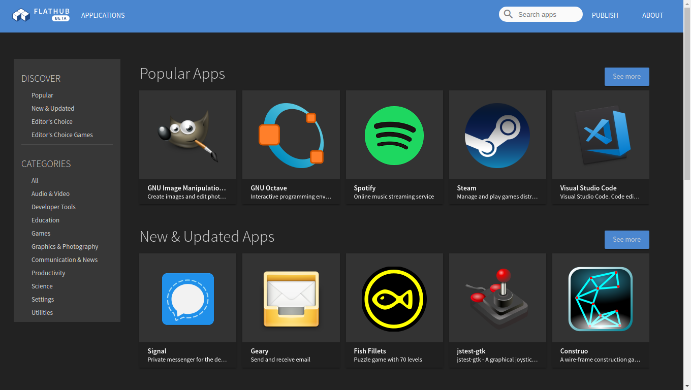Viewport: 691px width, 390px height.
Task: Click the GNU Octave title text
Action: pos(269,188)
